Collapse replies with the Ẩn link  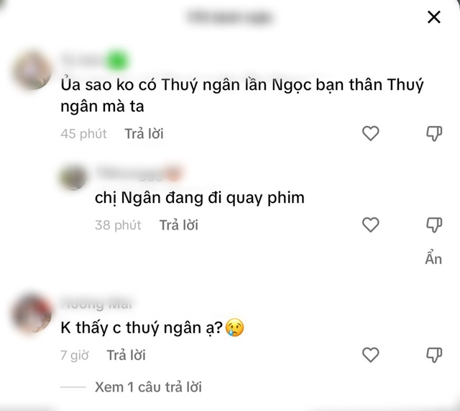[433, 258]
